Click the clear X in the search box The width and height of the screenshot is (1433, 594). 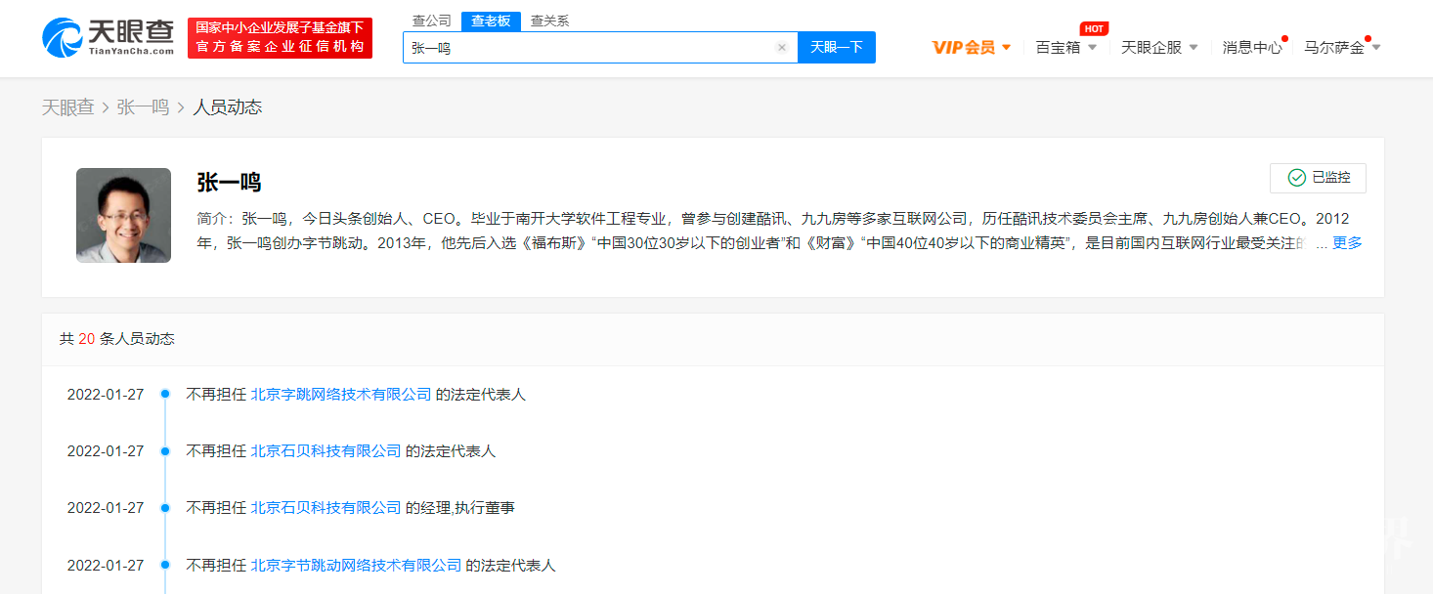tap(781, 47)
